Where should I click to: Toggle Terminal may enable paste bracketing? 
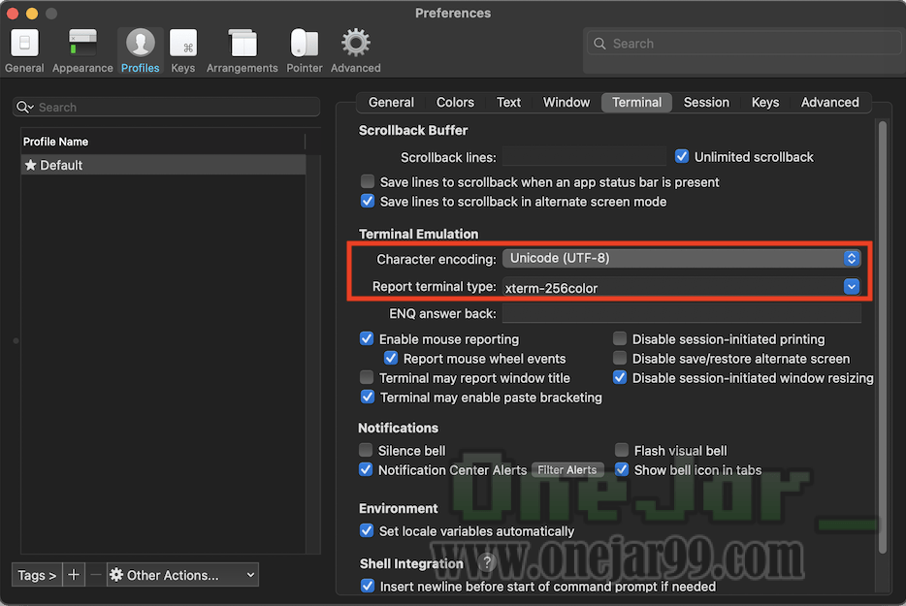coord(368,397)
